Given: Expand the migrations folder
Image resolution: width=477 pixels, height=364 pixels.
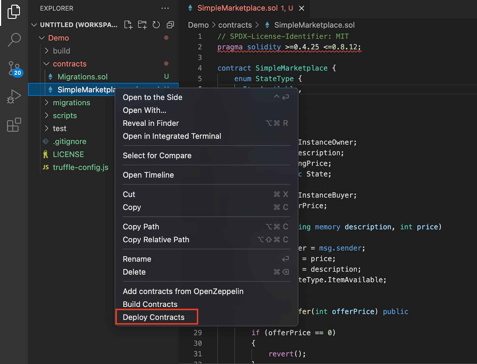Looking at the screenshot, I should [47, 103].
